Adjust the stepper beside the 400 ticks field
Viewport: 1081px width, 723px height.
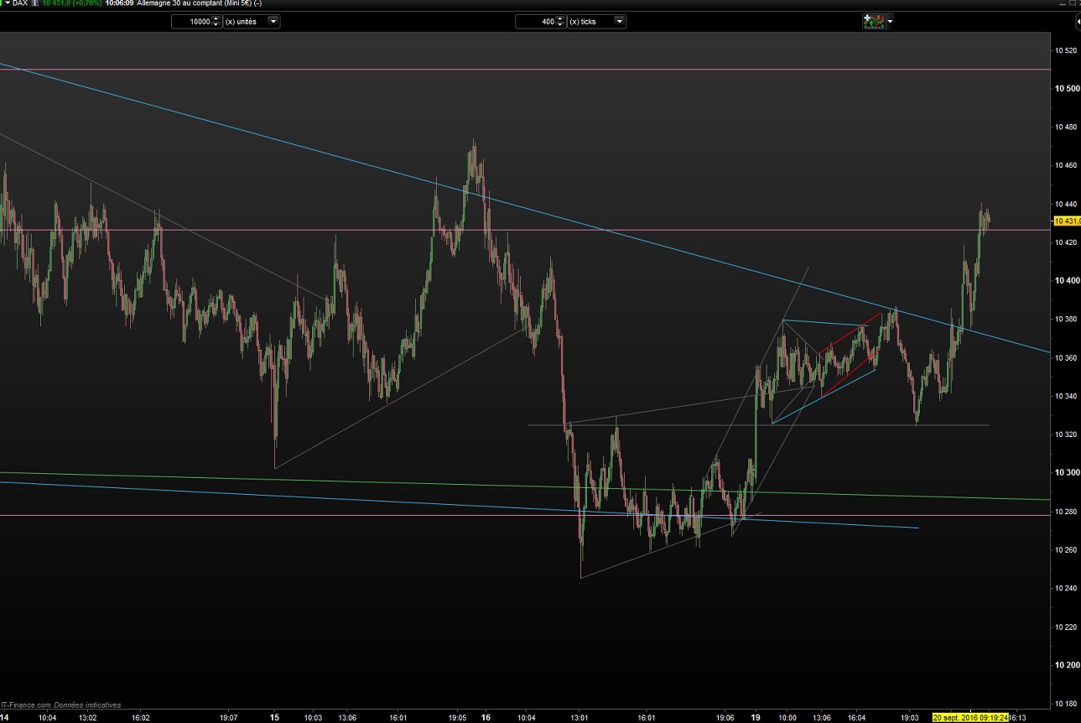pyautogui.click(x=561, y=21)
